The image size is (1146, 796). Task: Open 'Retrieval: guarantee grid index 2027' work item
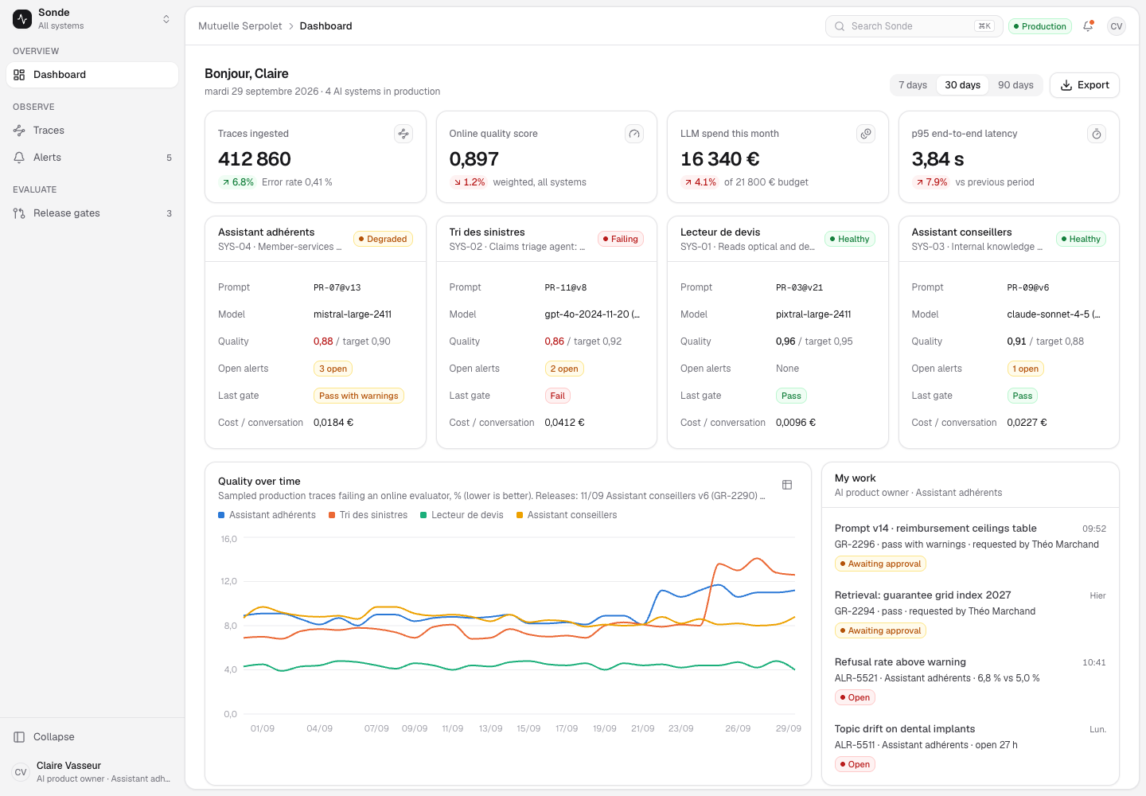coord(970,612)
